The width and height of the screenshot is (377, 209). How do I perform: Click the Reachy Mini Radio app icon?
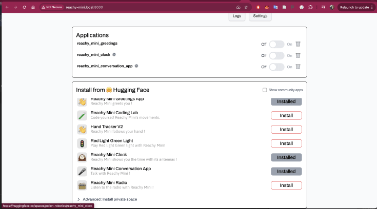pos(82,185)
